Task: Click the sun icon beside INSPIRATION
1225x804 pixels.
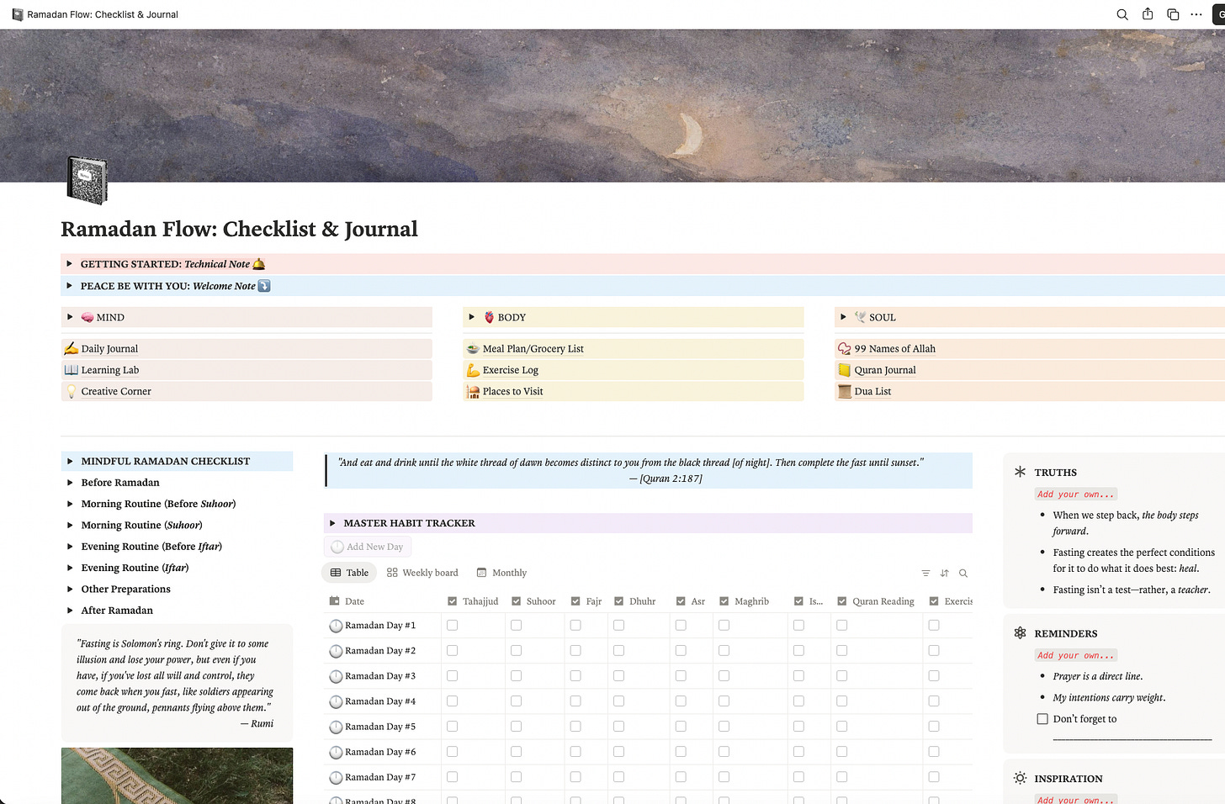Action: [x=1020, y=778]
